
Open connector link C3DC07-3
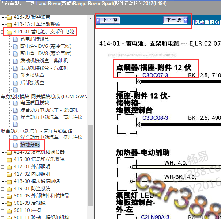(x=155, y=75)
